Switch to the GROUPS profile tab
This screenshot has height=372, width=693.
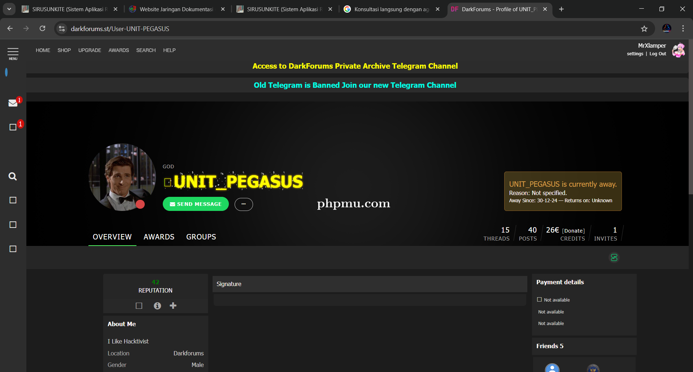click(x=201, y=237)
